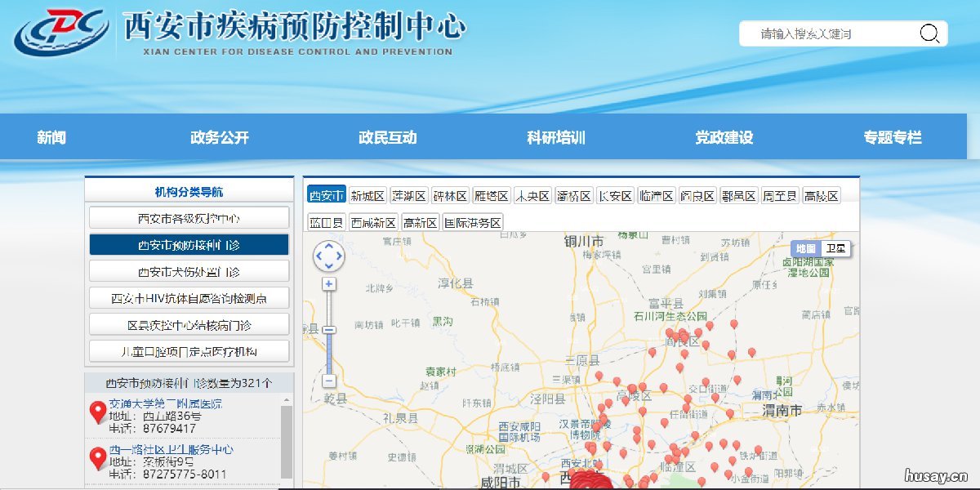
Task: Zoom in on the map with the plus icon
Action: coord(328,284)
